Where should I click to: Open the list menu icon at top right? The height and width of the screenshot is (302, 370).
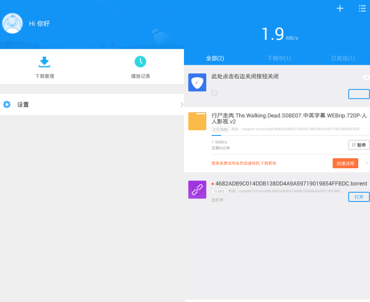[x=362, y=8]
